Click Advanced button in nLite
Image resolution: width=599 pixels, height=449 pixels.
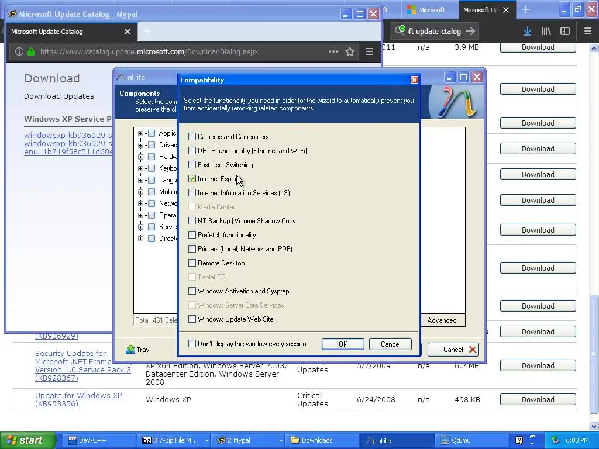[442, 320]
